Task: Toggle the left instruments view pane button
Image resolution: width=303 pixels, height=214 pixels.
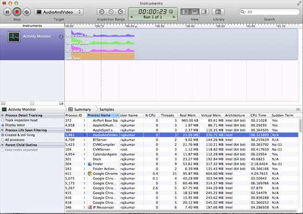Action: (x=185, y=12)
